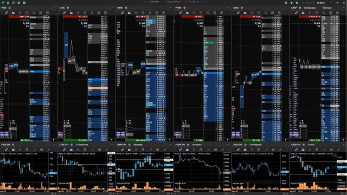The width and height of the screenshot is (347, 195).
Task: Select line drawing tool in FIVE 5M chart toolbar
Action: pyautogui.click(x=35, y=150)
